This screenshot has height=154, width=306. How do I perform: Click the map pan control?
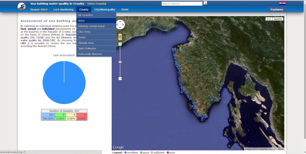click(x=120, y=24)
